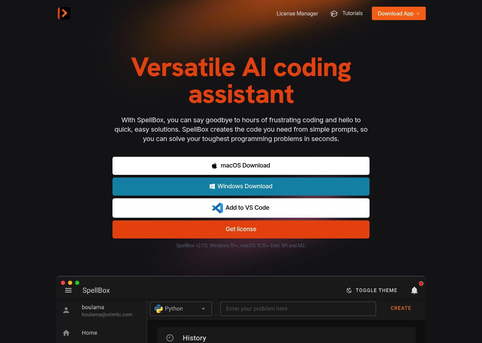Toggle the theme with TOGGLE THEME
Image resolution: width=482 pixels, height=343 pixels.
coord(376,290)
